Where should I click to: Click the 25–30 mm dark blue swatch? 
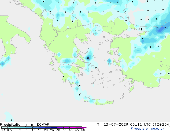[x=54, y=128]
